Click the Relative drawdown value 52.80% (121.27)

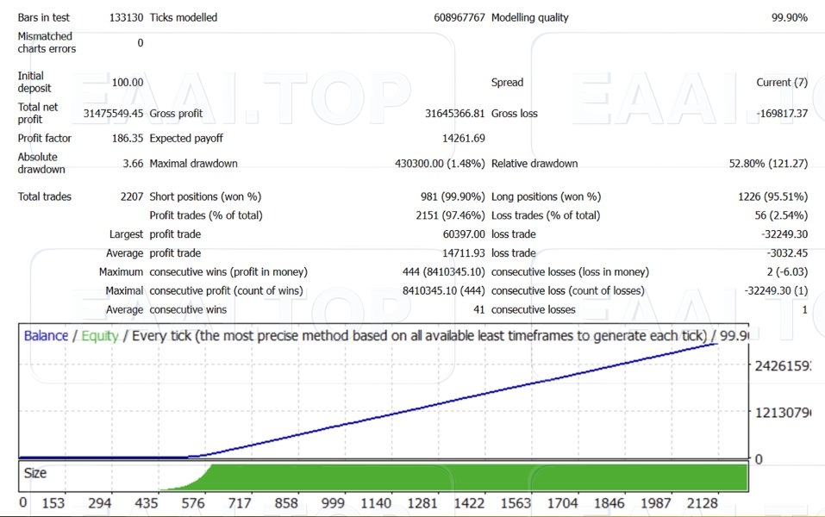pos(768,164)
